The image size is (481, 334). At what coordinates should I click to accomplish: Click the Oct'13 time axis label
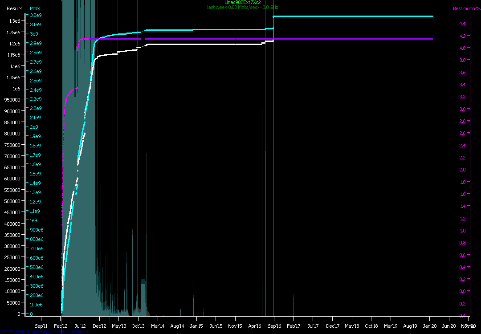point(139,326)
